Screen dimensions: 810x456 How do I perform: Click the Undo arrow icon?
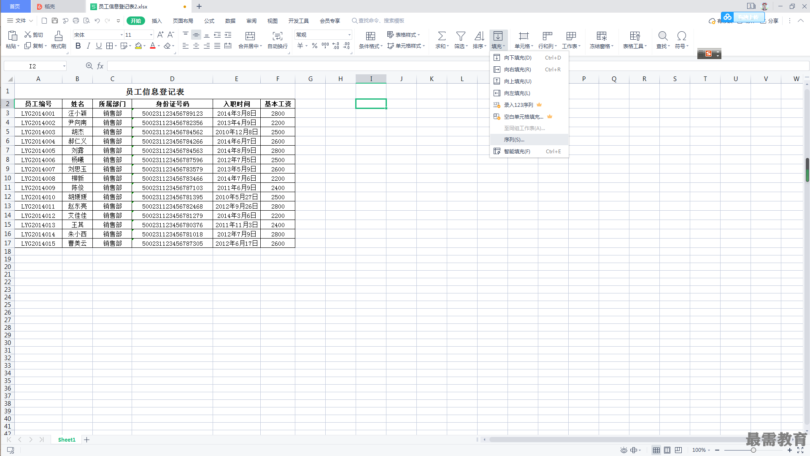click(97, 21)
